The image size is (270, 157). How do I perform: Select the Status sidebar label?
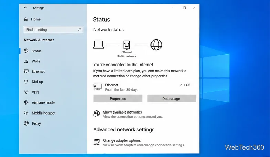pyautogui.click(x=37, y=51)
